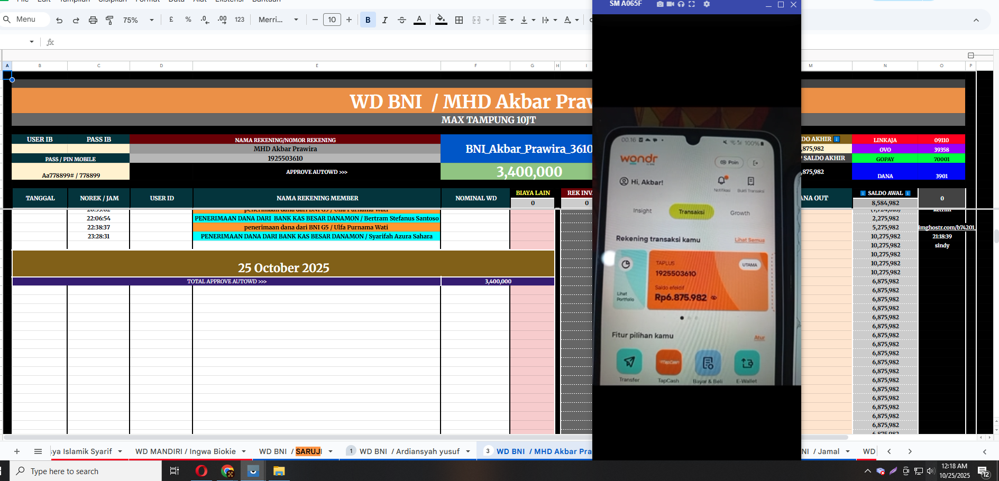The height and width of the screenshot is (481, 999).
Task: Click the Redo icon in the toolbar
Action: tap(76, 20)
